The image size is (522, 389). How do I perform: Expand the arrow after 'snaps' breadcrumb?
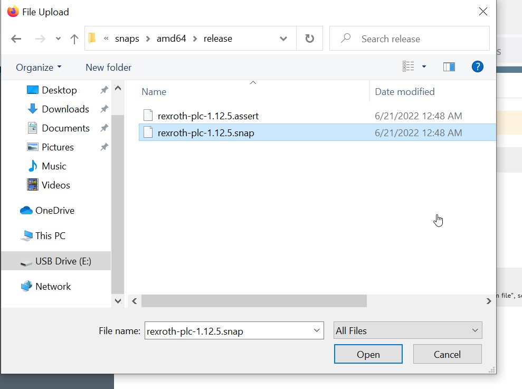click(148, 39)
